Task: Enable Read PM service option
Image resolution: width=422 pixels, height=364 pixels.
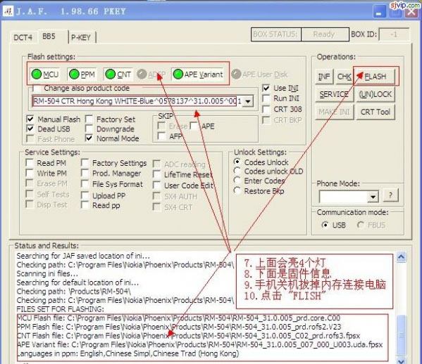Action: 30,162
